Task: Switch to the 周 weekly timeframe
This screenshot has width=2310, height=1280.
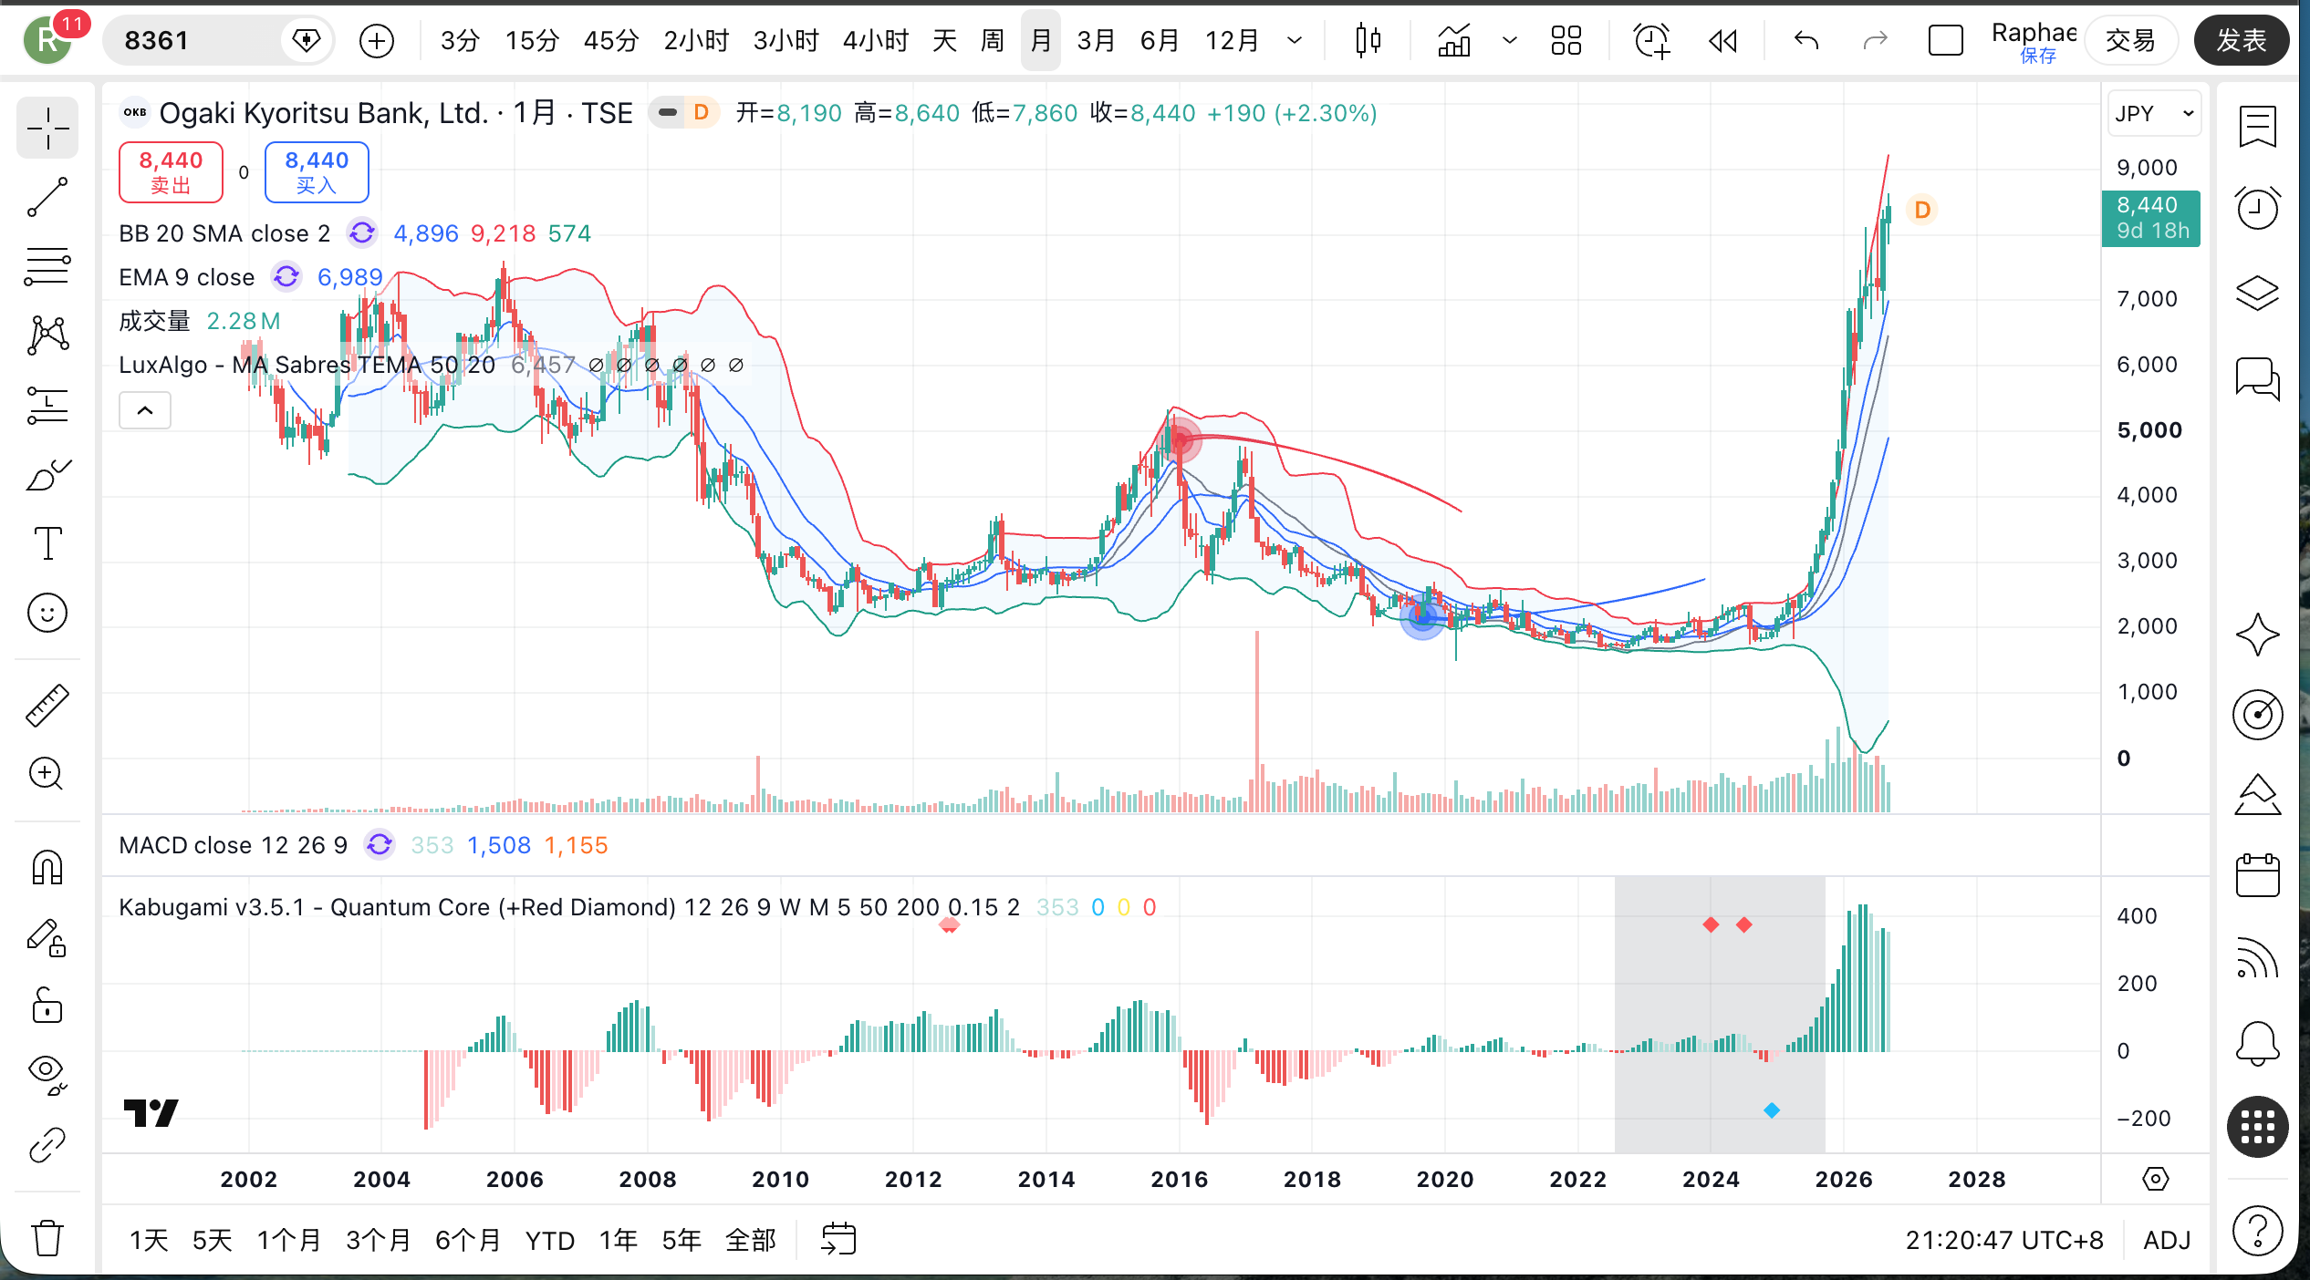Action: tap(993, 40)
